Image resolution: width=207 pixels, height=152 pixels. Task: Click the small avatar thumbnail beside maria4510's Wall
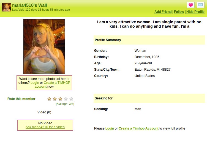click(6, 7)
